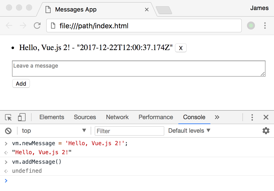The image size is (274, 191).
Task: Close the Messages App tab
Action: [147, 10]
